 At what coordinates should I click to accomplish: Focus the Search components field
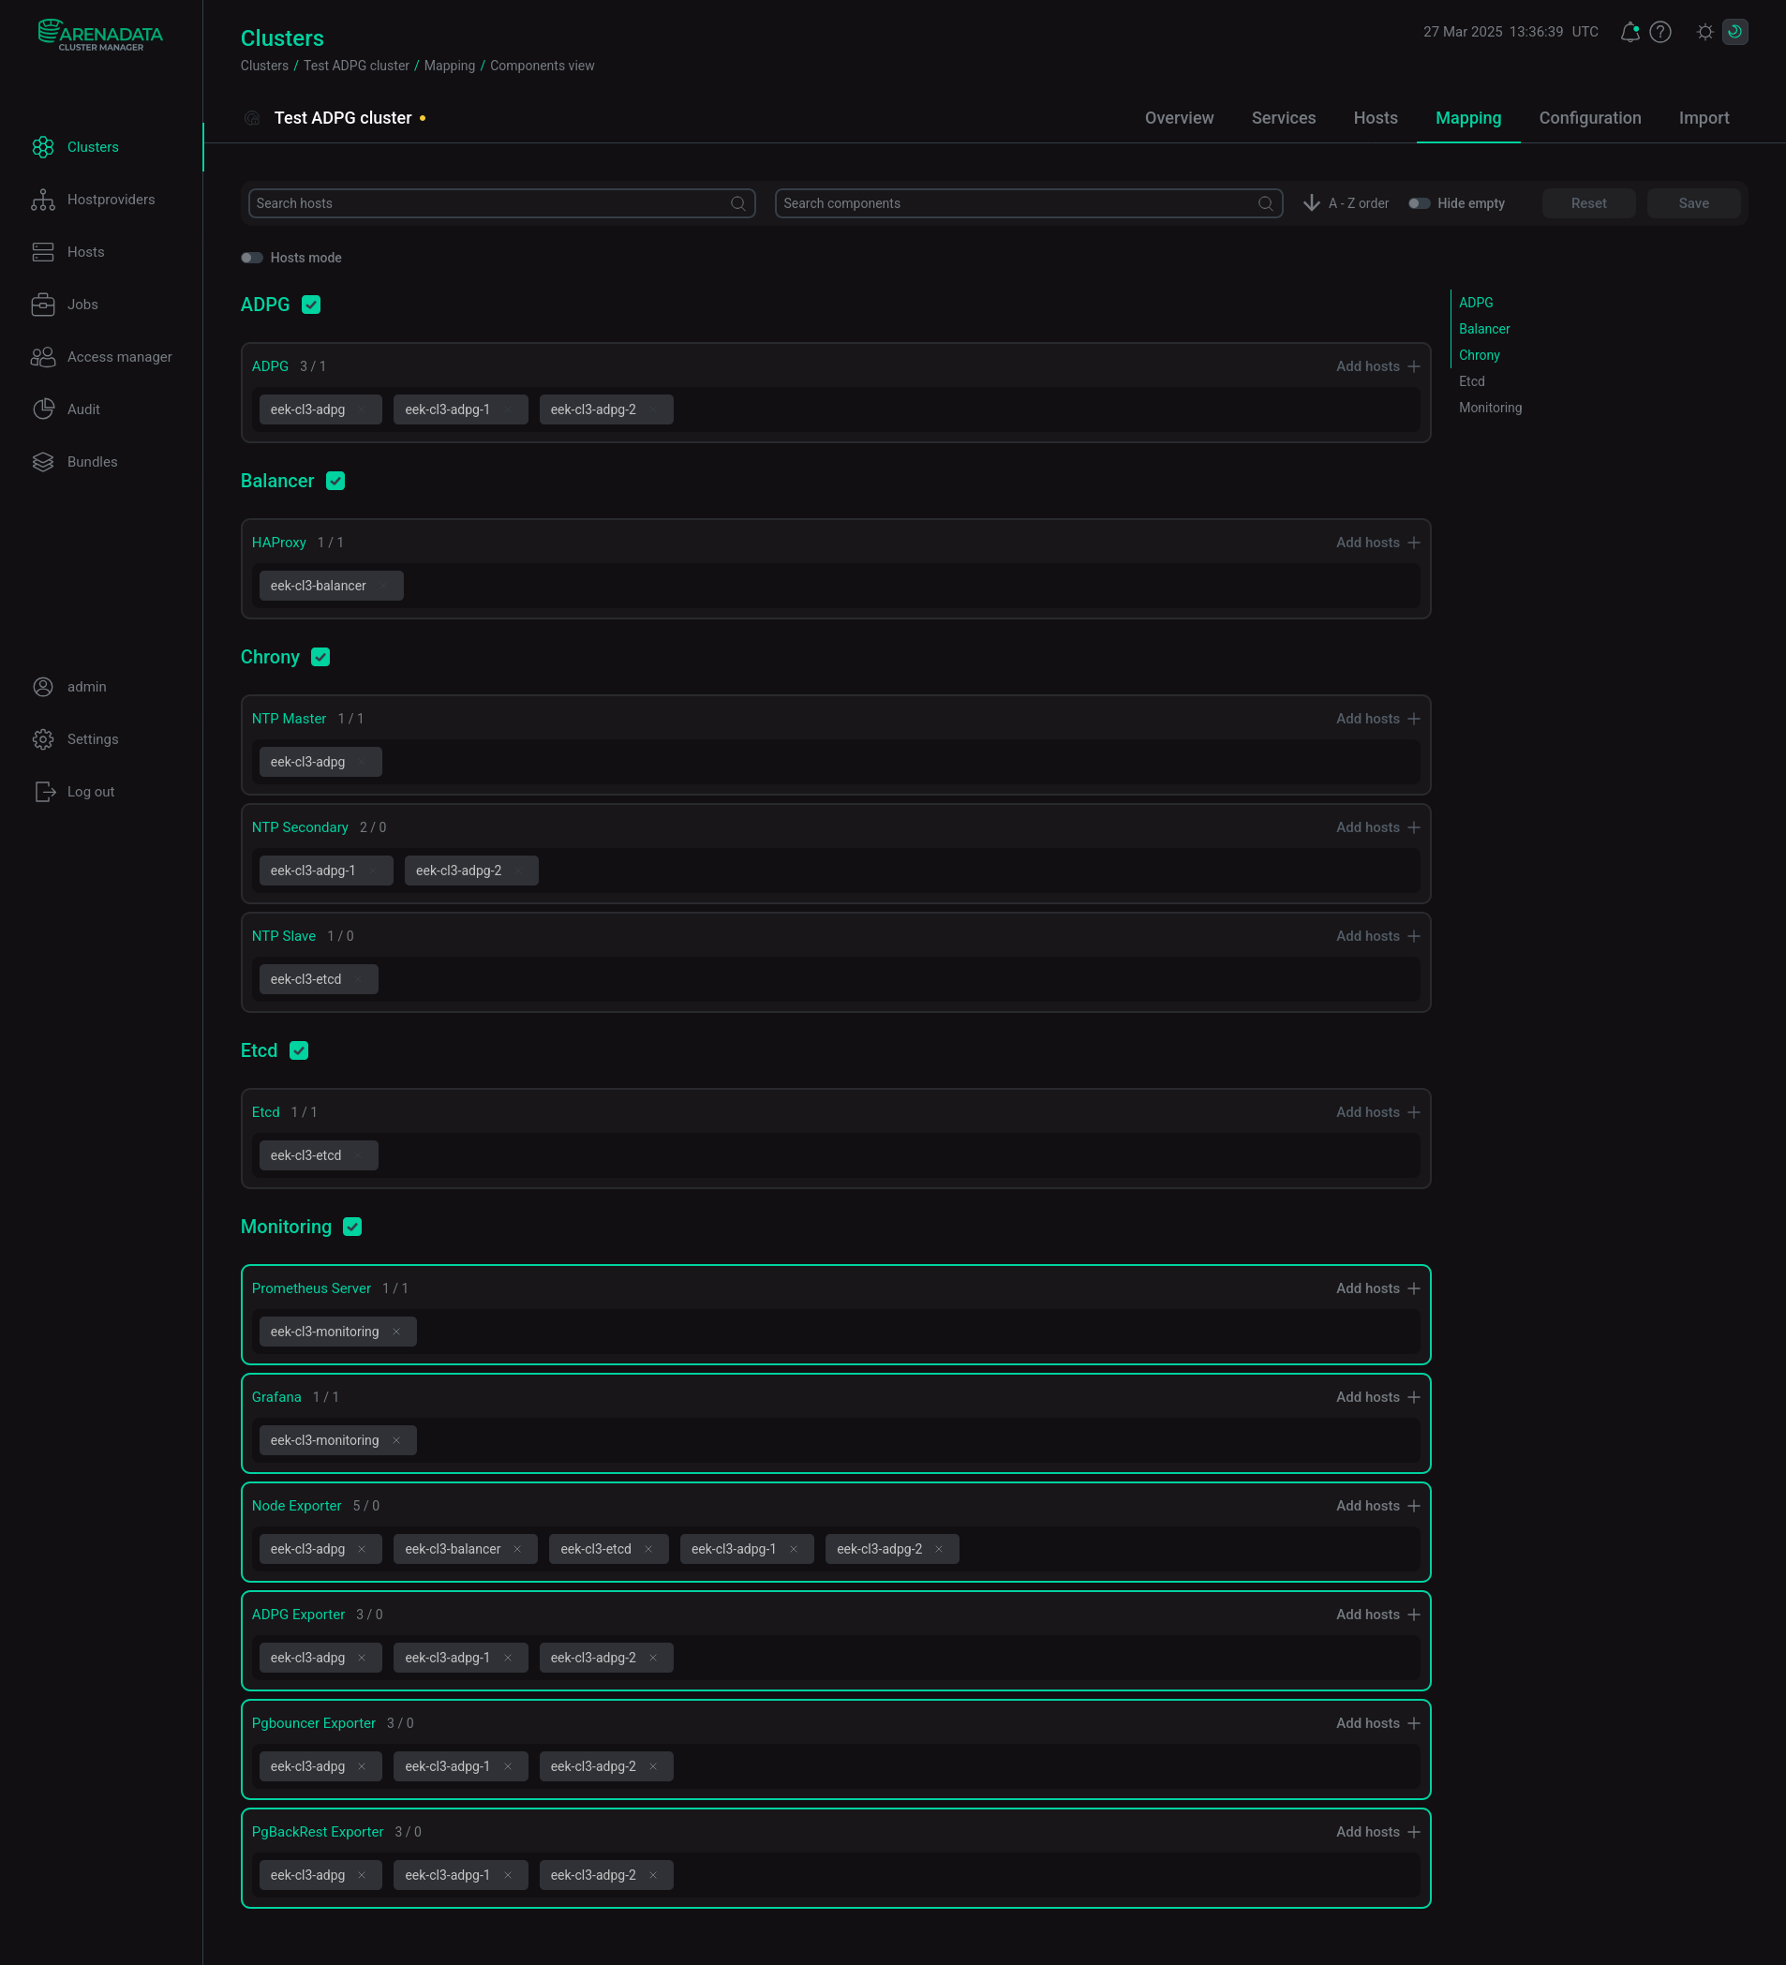[x=1018, y=203]
